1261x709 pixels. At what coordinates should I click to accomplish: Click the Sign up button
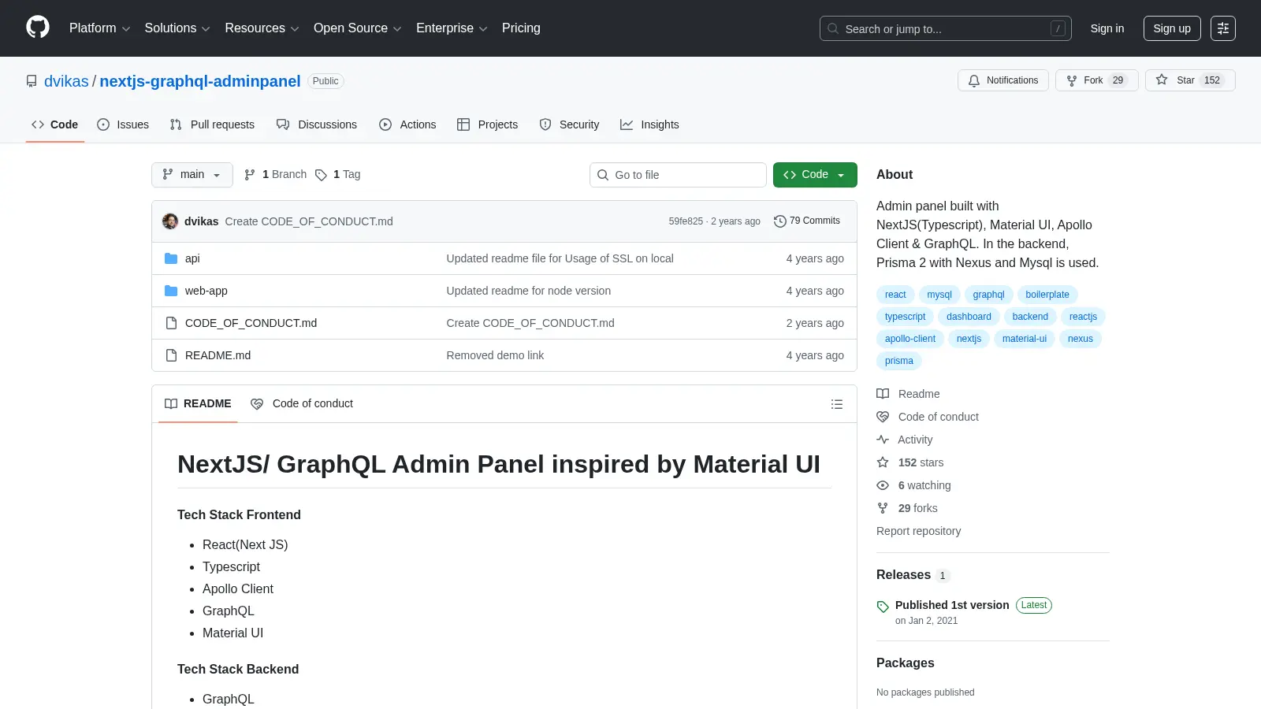[x=1172, y=28]
